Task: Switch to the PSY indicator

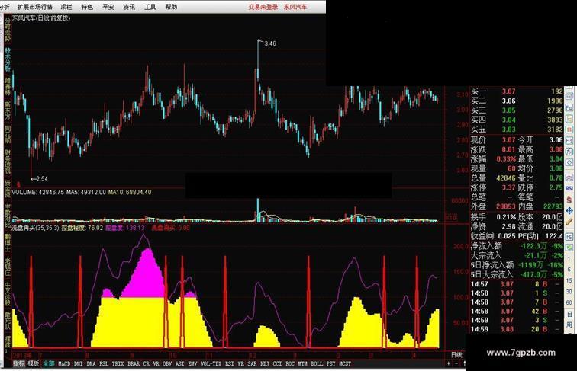Action: coord(331,363)
